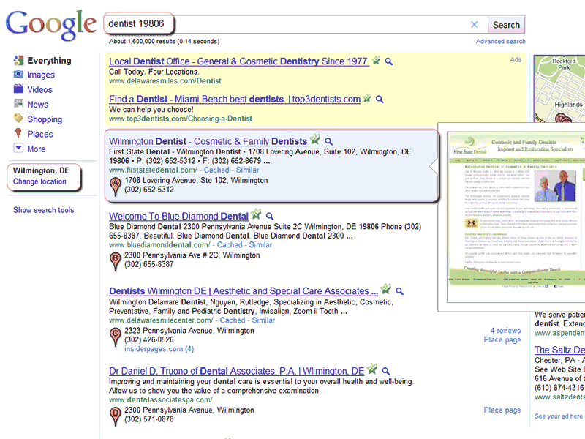Image resolution: width=585 pixels, height=439 pixels.
Task: Open Place page link for 2323 Pennsylvania Avenue
Action: tap(502, 339)
